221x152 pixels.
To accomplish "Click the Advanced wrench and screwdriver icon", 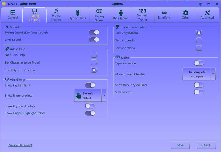I will [x=207, y=13].
